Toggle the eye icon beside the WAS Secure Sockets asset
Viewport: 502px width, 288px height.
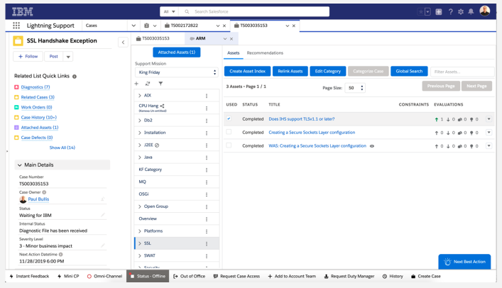(x=372, y=146)
